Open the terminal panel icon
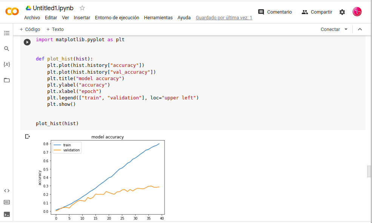 [6, 214]
